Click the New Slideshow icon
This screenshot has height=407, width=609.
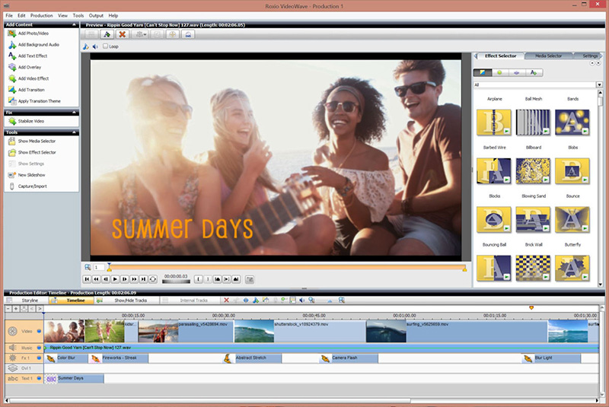(11, 175)
